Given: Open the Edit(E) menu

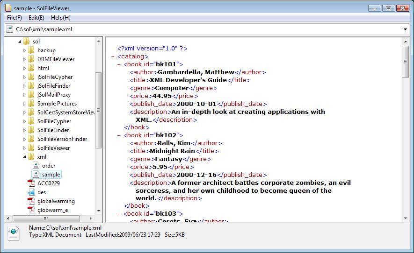Looking at the screenshot, I should [x=36, y=18].
